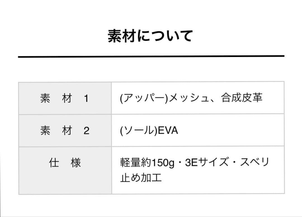Image resolution: width=302 pixels, height=217 pixels.
Task: Click the 様 character in 仕様 label
Action: point(75,163)
